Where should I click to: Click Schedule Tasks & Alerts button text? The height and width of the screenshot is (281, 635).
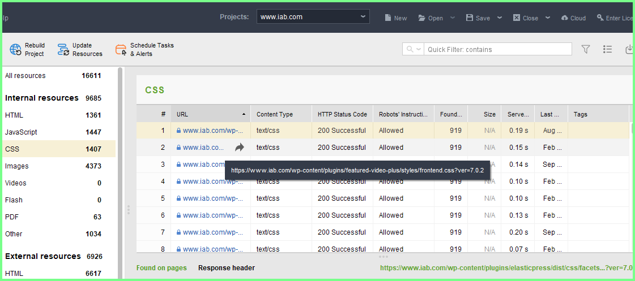(x=152, y=49)
